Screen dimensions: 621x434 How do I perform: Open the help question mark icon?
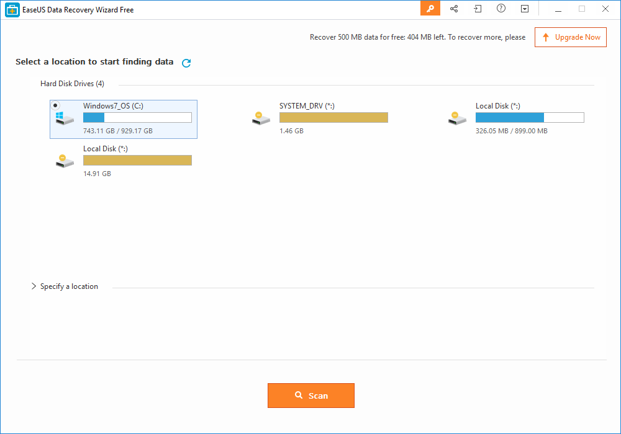point(501,9)
